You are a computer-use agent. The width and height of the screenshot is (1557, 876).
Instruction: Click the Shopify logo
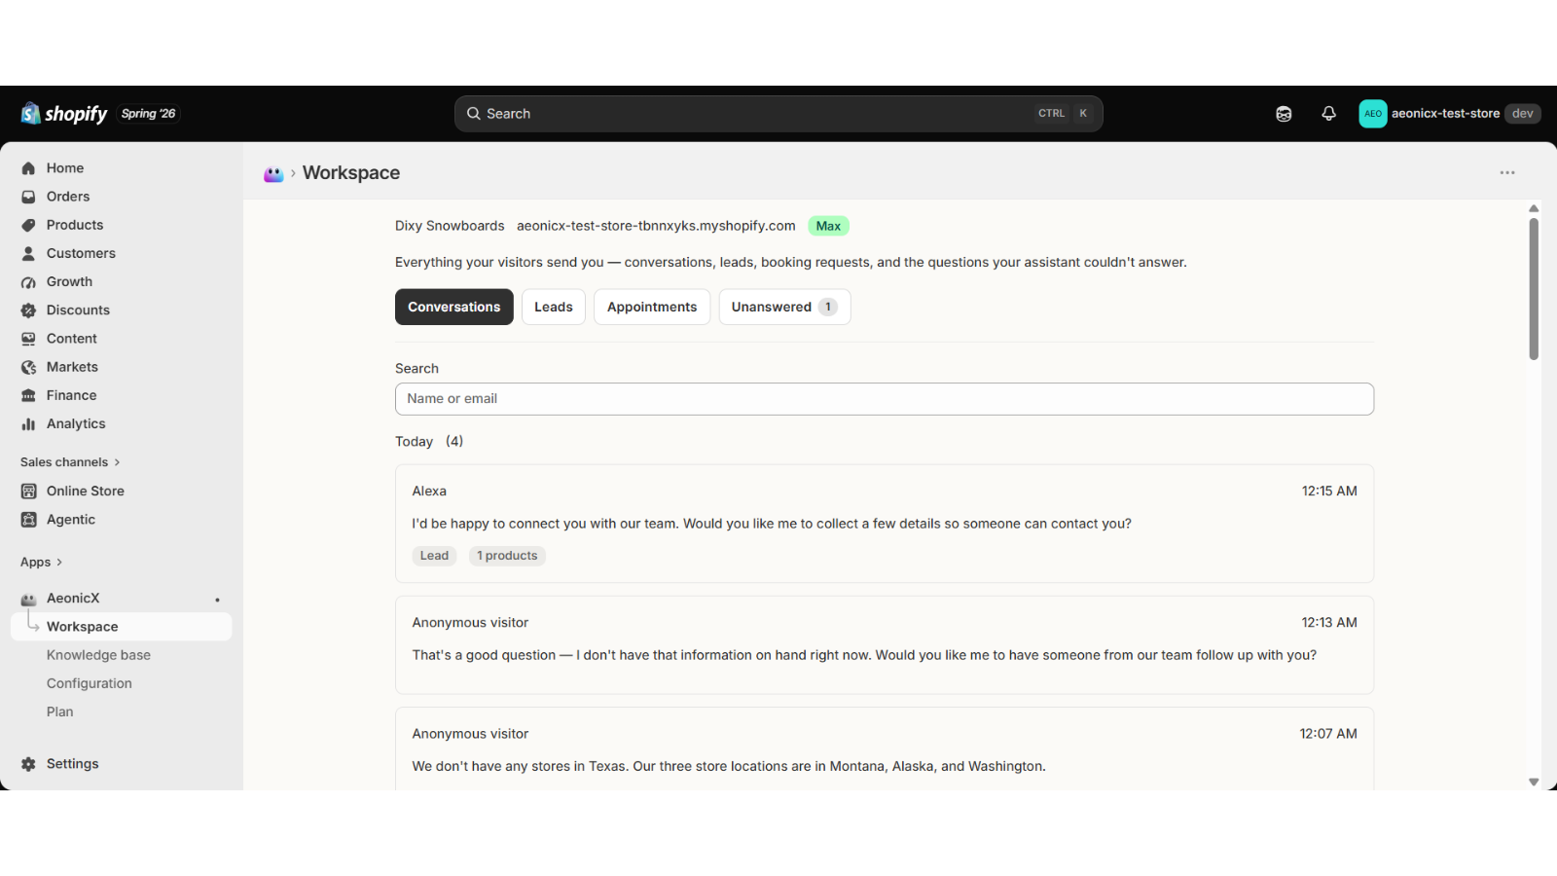(x=64, y=114)
